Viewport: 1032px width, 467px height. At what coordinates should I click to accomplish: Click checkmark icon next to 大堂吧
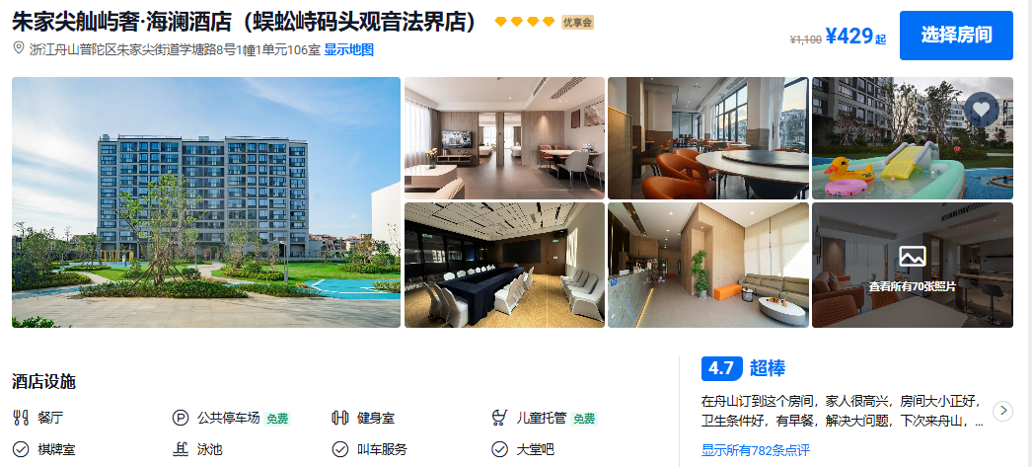[499, 449]
